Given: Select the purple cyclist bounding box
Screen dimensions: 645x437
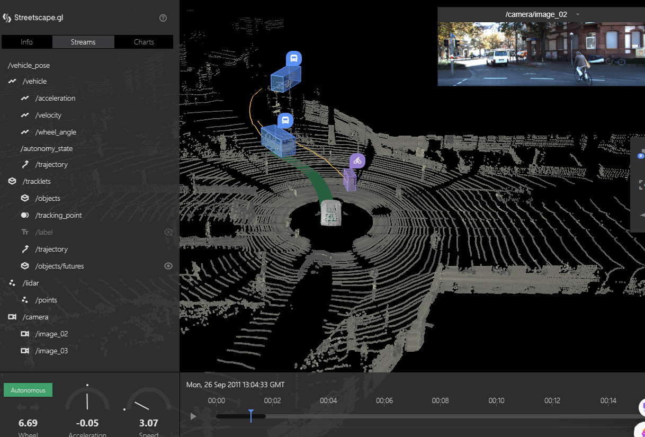Looking at the screenshot, I should tap(350, 180).
